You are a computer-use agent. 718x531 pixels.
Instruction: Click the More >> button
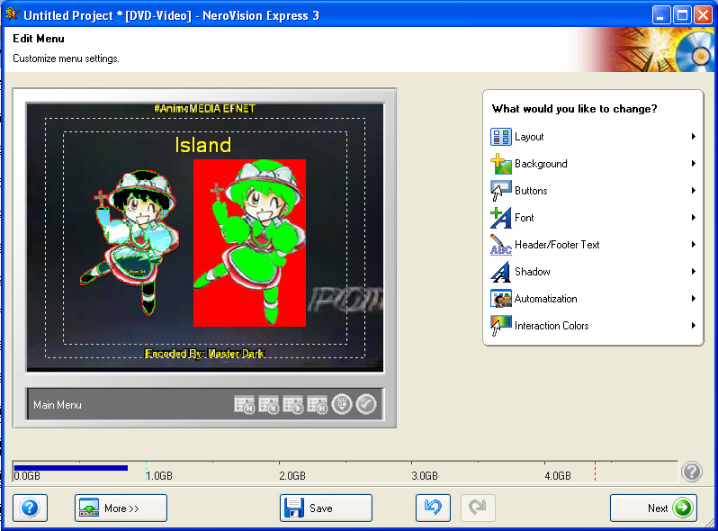[121, 508]
